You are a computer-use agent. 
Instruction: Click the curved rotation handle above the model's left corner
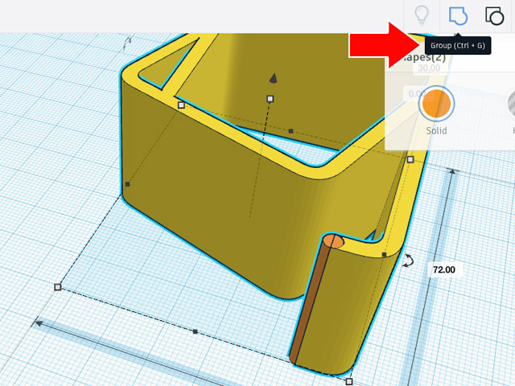click(x=126, y=40)
